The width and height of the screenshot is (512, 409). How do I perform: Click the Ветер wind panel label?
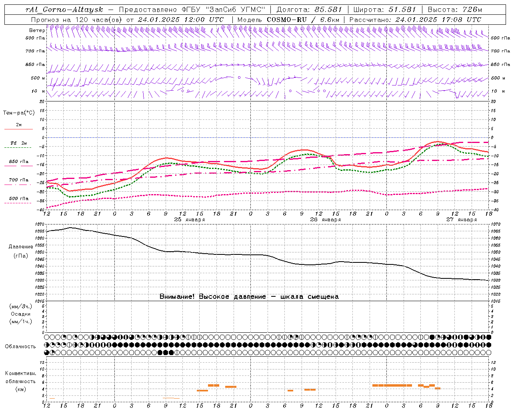pos(37,30)
